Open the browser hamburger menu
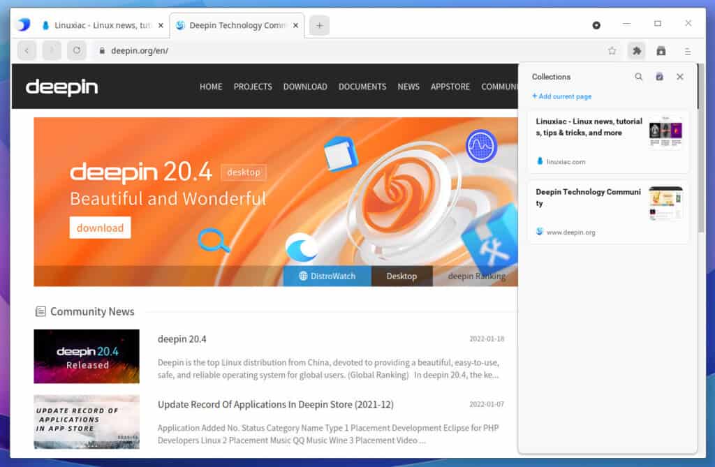Screen dimensions: 715x467 687,51
